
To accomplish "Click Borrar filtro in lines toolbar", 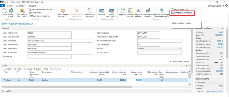I will point(56,69).
